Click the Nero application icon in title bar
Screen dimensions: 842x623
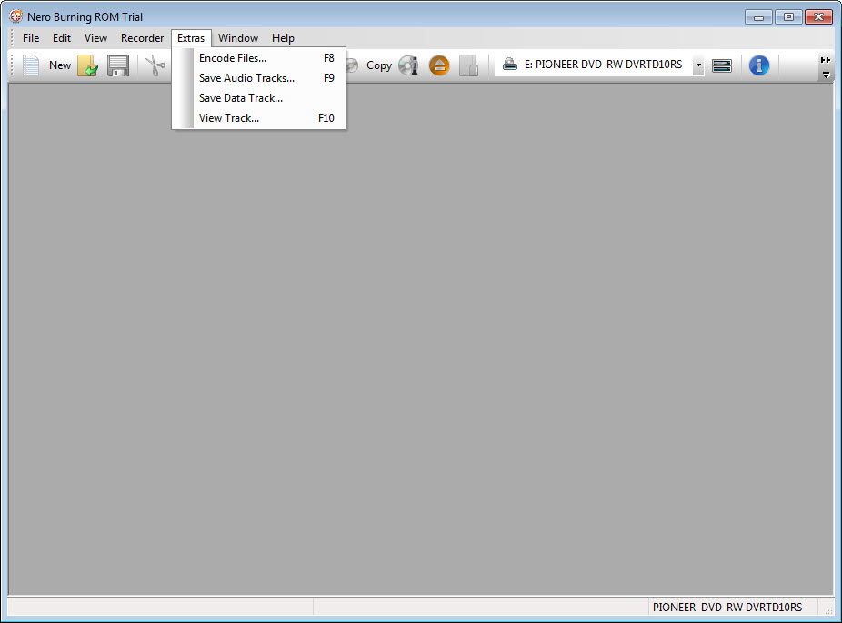click(16, 16)
